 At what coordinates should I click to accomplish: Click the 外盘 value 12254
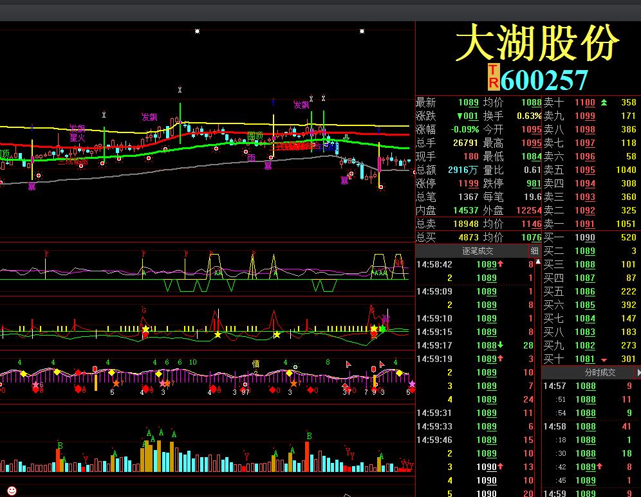point(529,210)
